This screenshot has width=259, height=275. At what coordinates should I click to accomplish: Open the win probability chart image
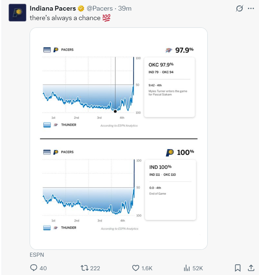click(119, 138)
